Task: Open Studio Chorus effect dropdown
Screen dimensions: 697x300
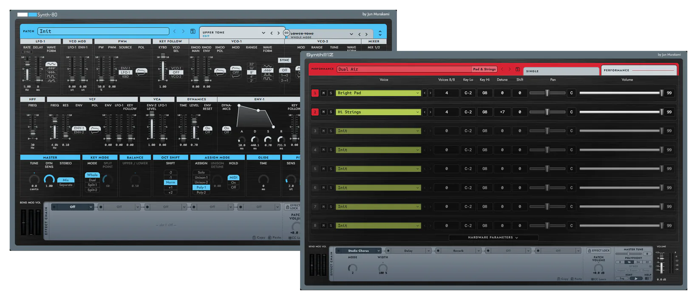Action: 378,251
